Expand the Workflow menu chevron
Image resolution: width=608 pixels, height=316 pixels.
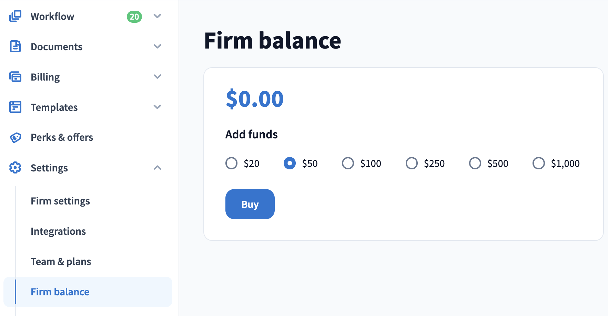pos(158,16)
